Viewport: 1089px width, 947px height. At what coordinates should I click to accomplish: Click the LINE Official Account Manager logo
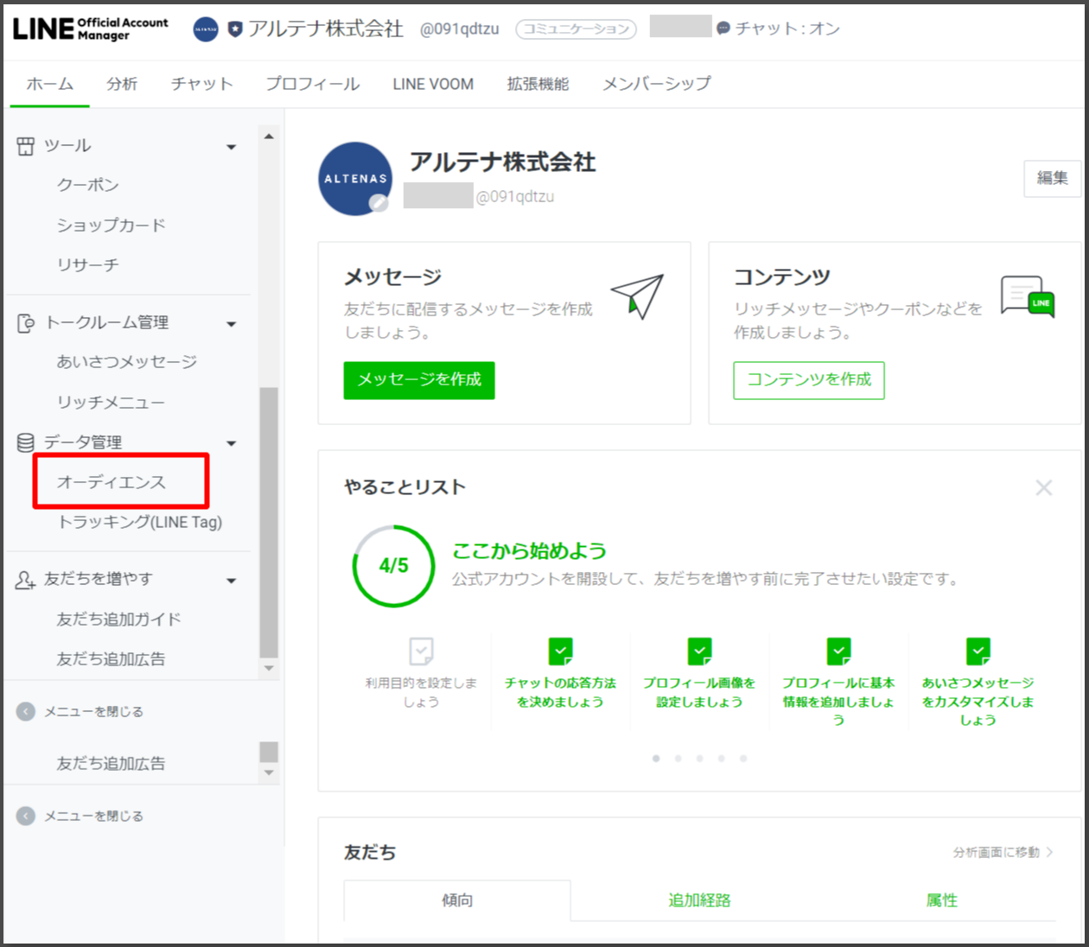click(91, 29)
